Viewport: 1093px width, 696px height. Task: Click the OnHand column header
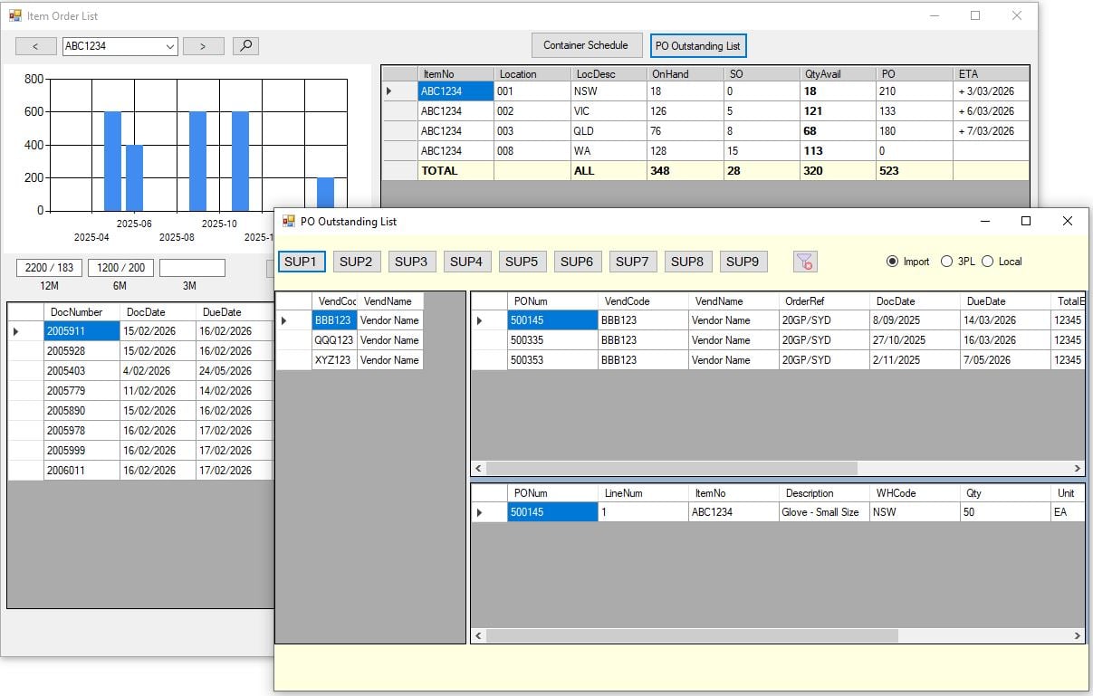[686, 73]
